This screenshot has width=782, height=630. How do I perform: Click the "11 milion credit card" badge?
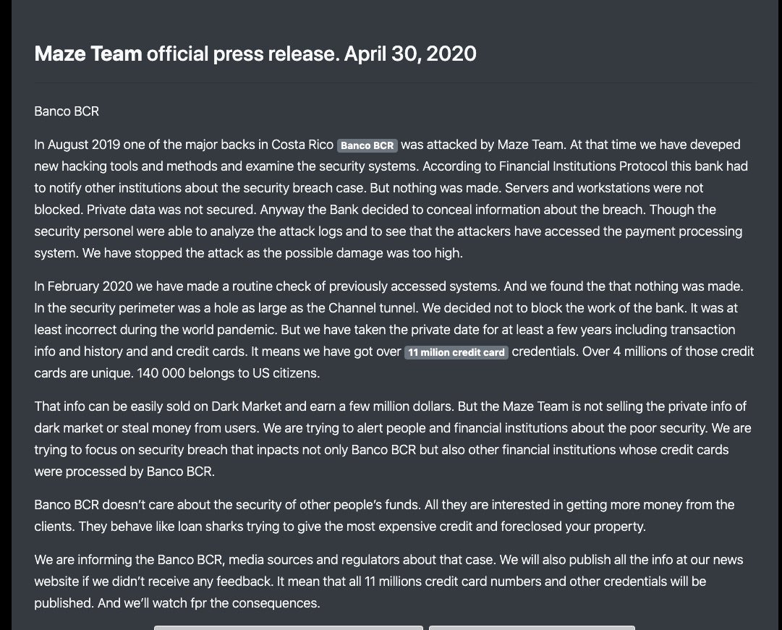point(456,352)
